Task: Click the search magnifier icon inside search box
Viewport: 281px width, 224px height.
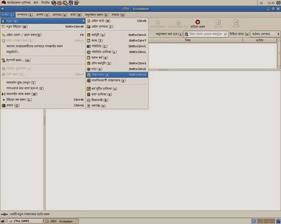Action: tap(186, 34)
